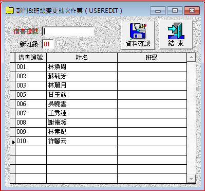
Task: Click the window title bar application icon
Action: pos(10,11)
